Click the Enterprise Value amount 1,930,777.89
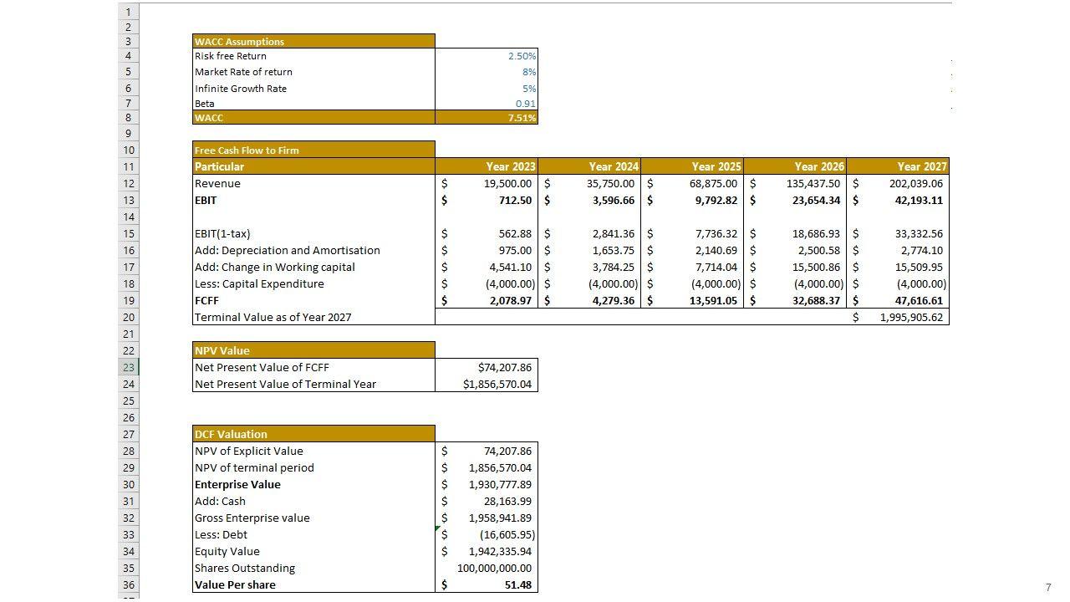The width and height of the screenshot is (1070, 602). tap(487, 484)
